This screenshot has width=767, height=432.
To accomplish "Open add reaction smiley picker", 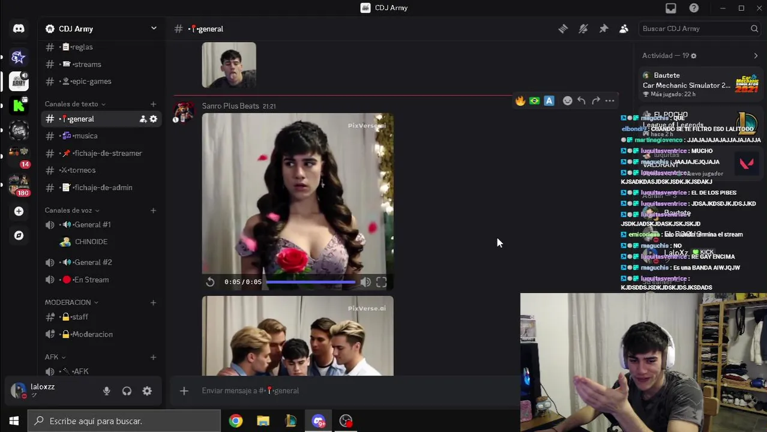I will tap(567, 101).
